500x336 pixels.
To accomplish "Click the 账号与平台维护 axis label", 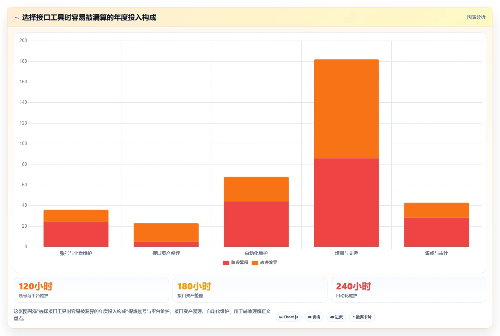I will pos(76,253).
